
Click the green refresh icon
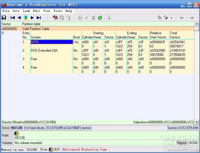pos(100,18)
